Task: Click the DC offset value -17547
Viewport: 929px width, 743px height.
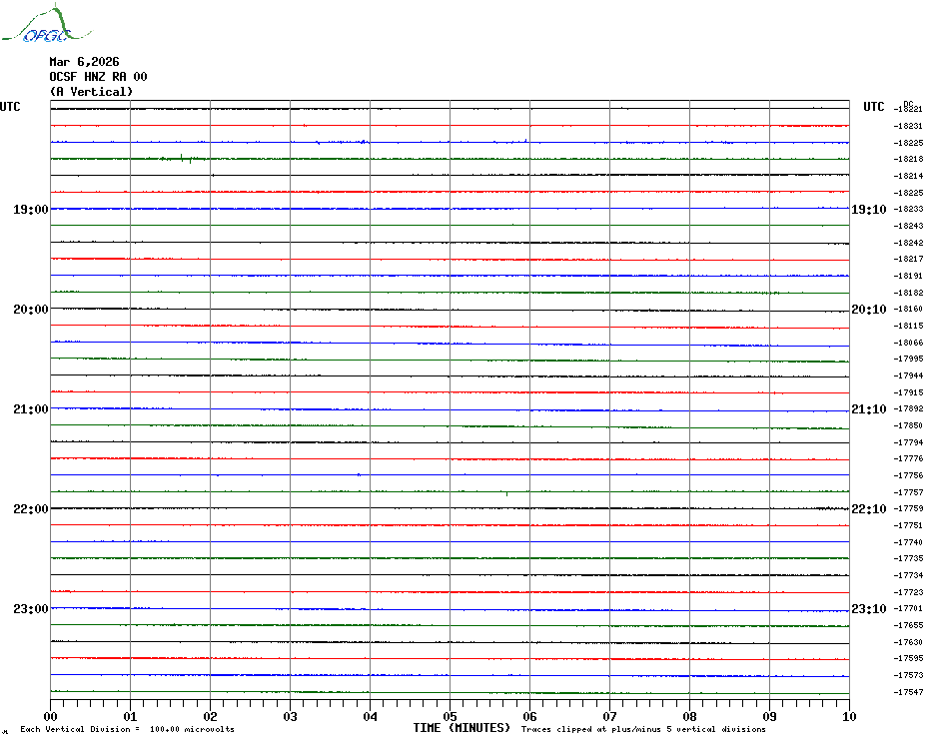Action: pos(908,692)
